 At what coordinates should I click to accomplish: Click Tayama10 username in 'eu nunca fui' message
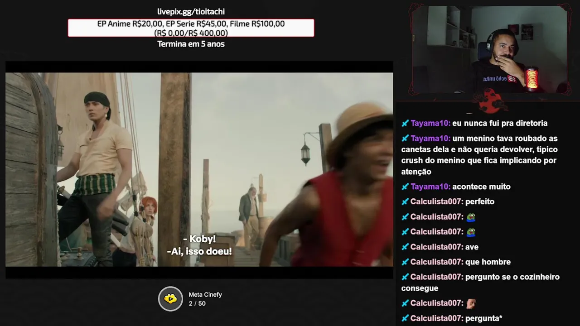point(430,123)
